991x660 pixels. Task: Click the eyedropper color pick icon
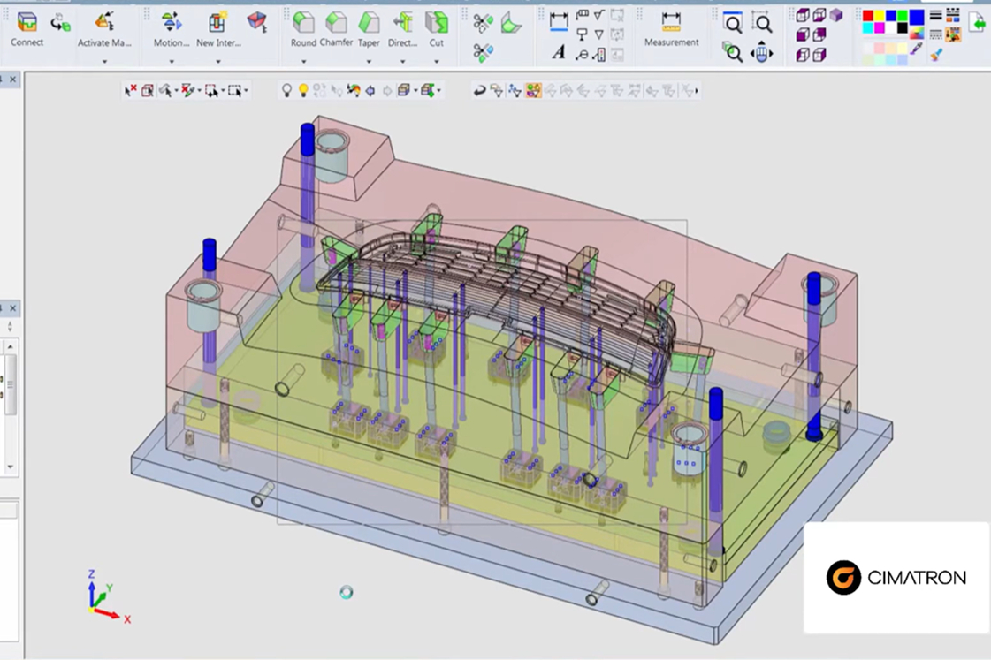(x=917, y=49)
